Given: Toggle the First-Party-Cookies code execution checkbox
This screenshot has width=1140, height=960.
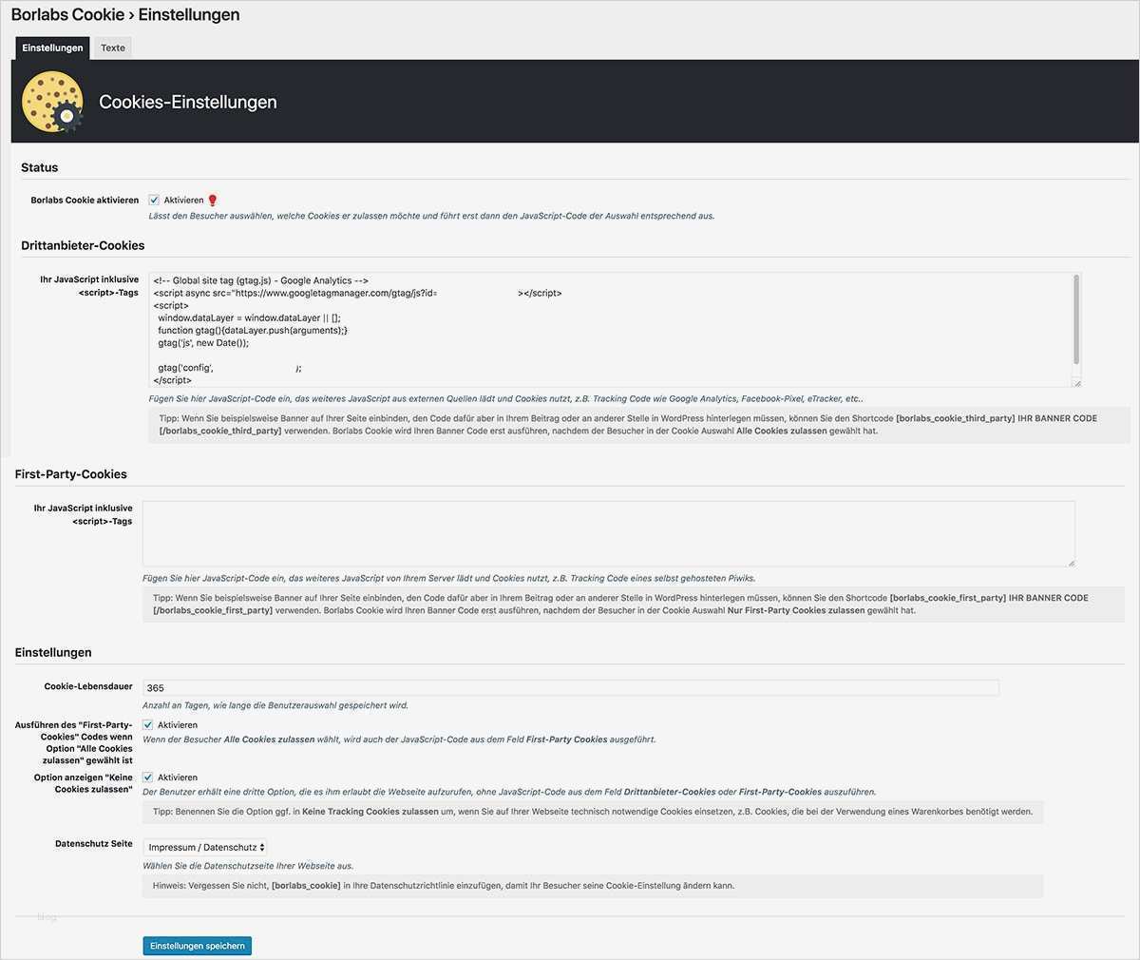Looking at the screenshot, I should click(148, 725).
